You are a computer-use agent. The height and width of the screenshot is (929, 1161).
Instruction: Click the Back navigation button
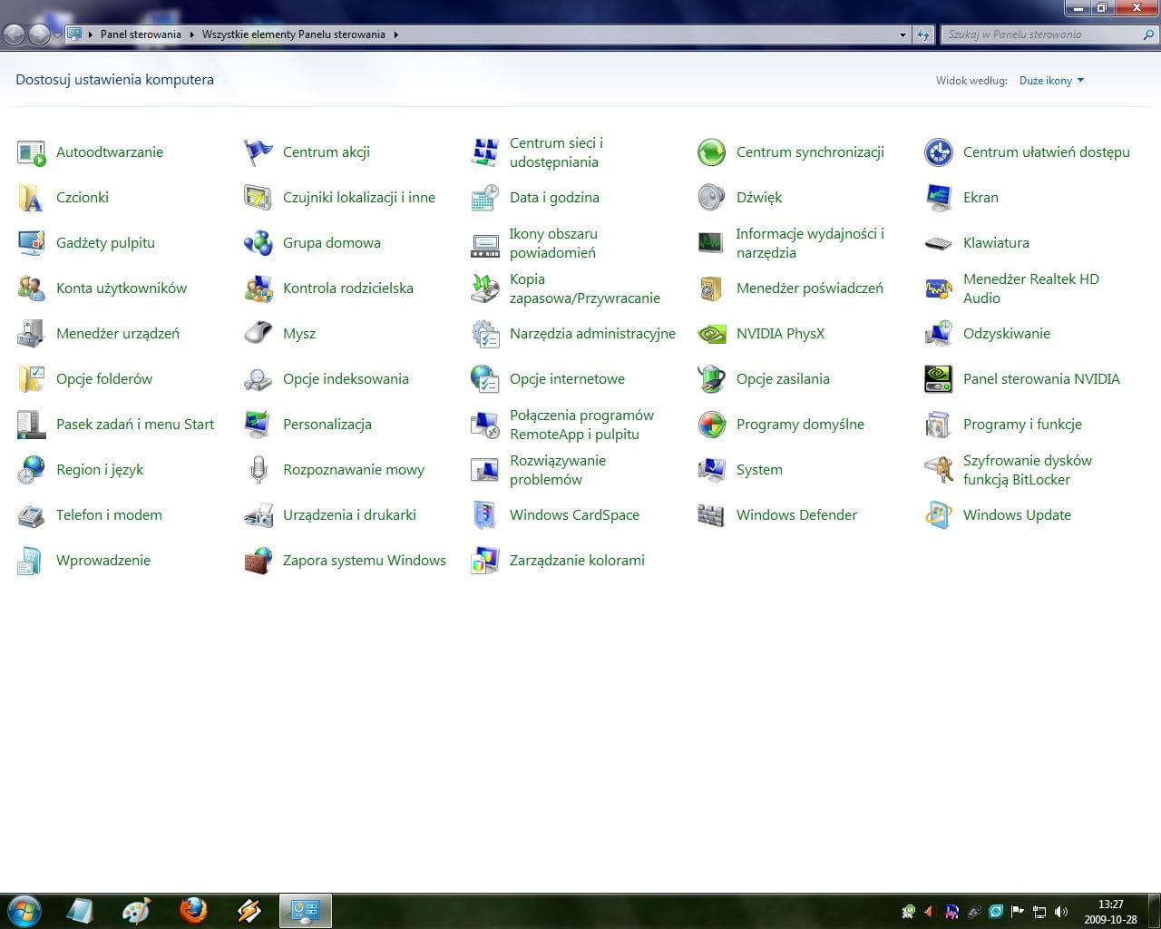coord(15,34)
